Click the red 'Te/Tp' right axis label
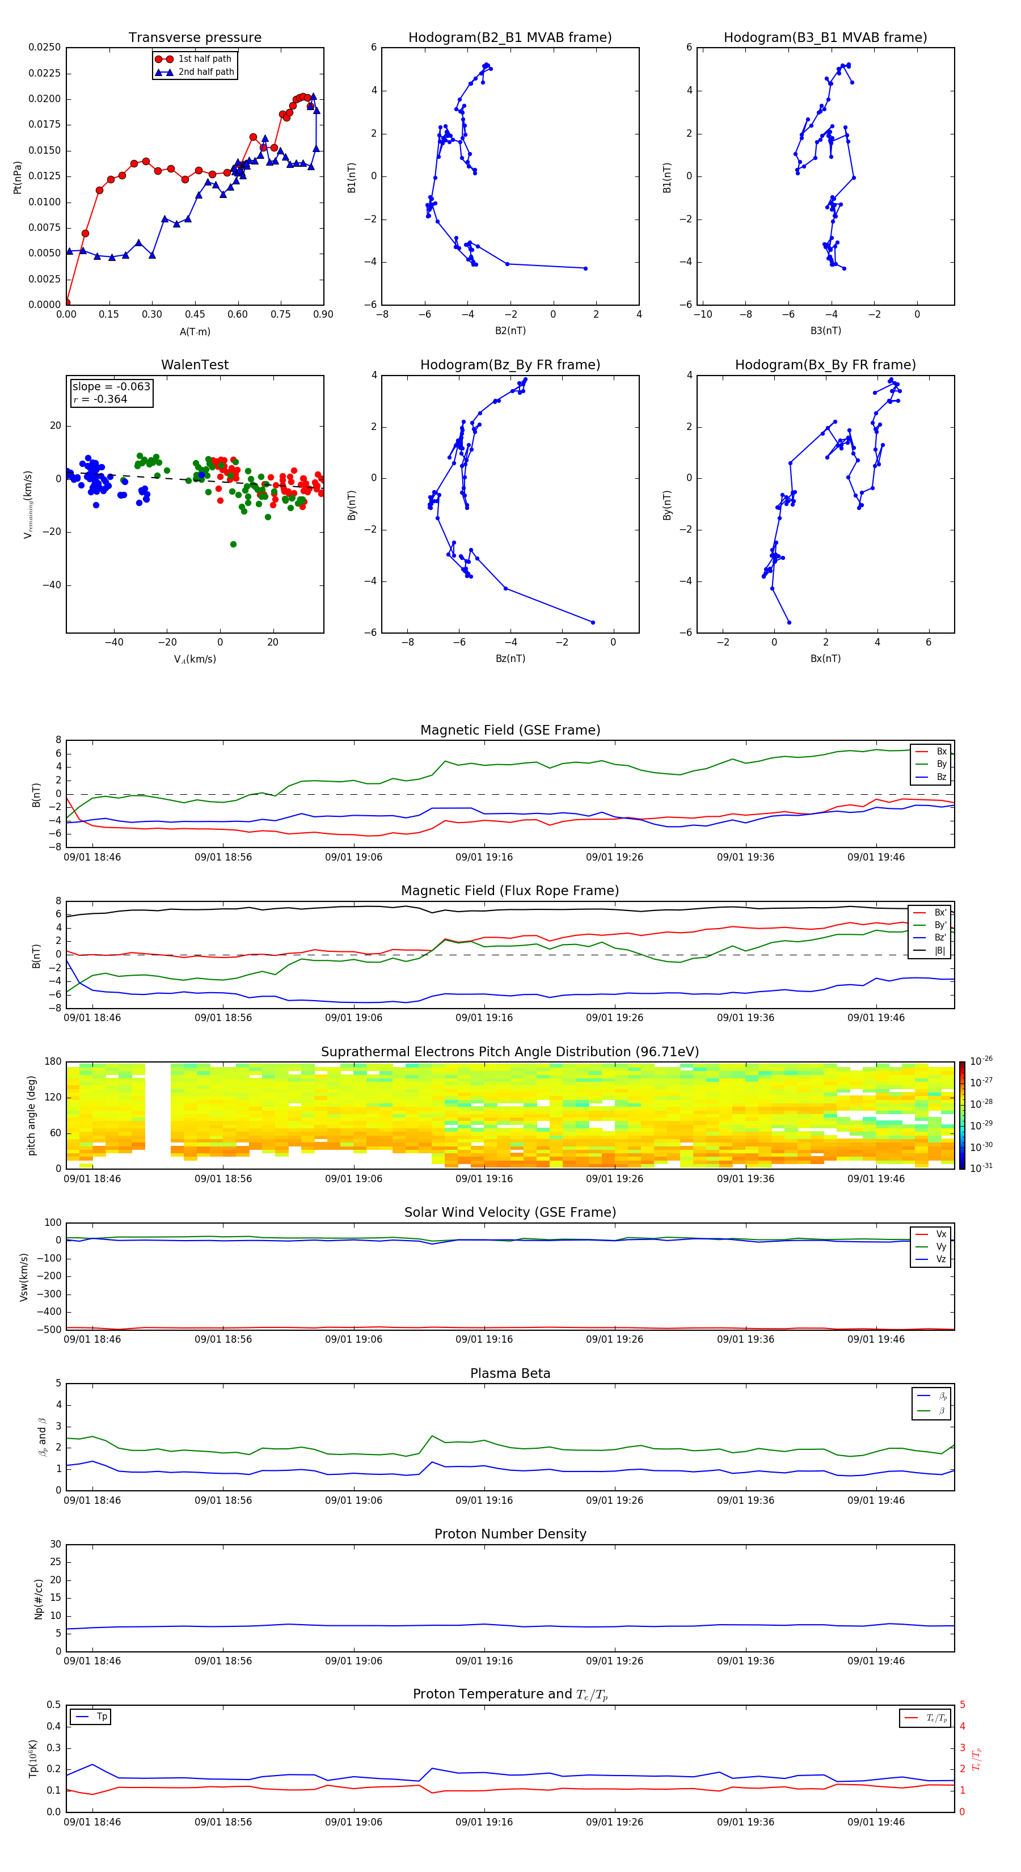This screenshot has height=1872, width=1021. (976, 1759)
